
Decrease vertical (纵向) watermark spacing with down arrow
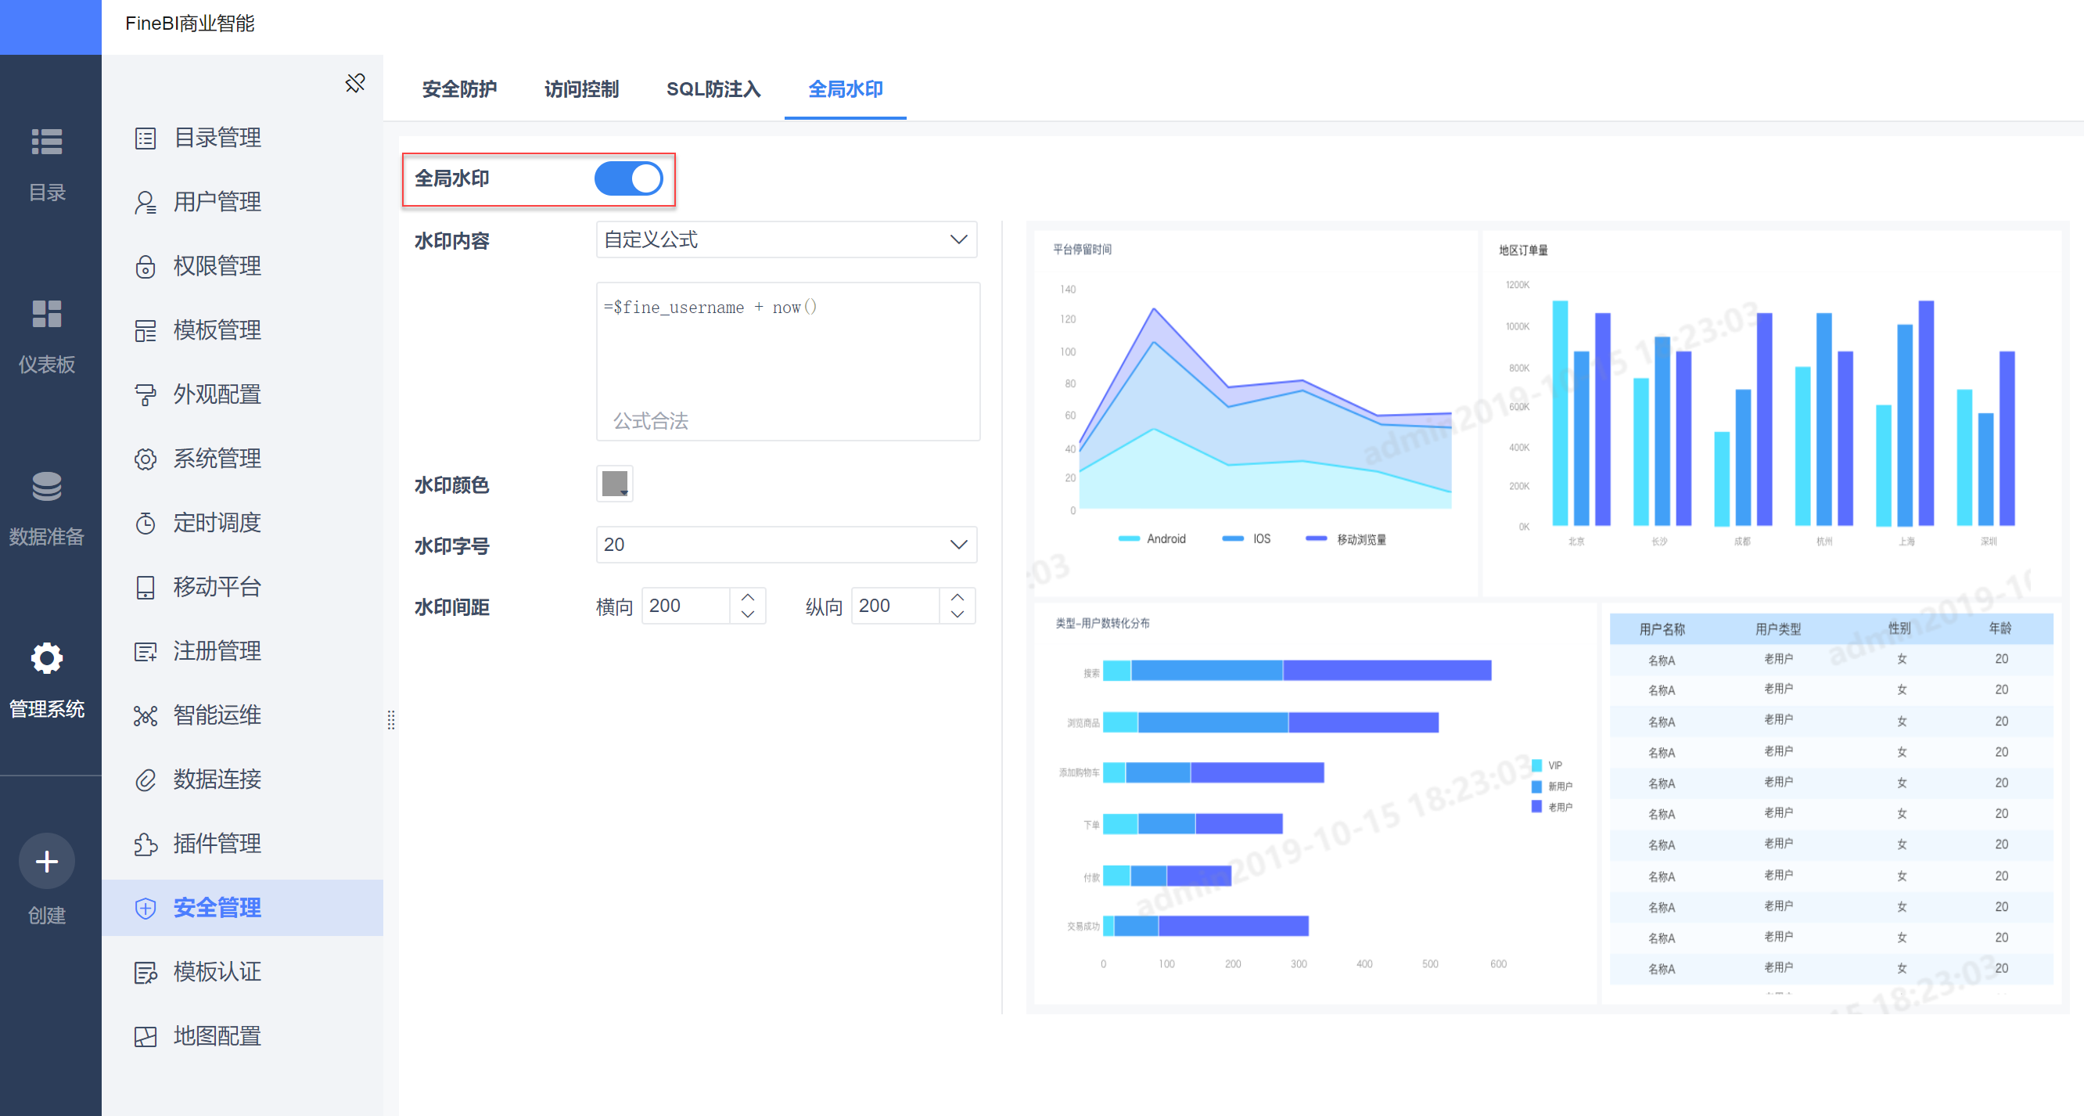(x=957, y=615)
